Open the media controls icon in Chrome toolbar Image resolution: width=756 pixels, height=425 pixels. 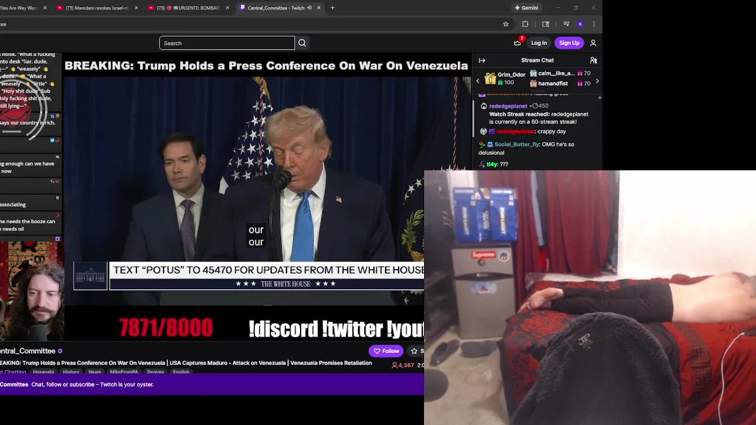coord(566,24)
